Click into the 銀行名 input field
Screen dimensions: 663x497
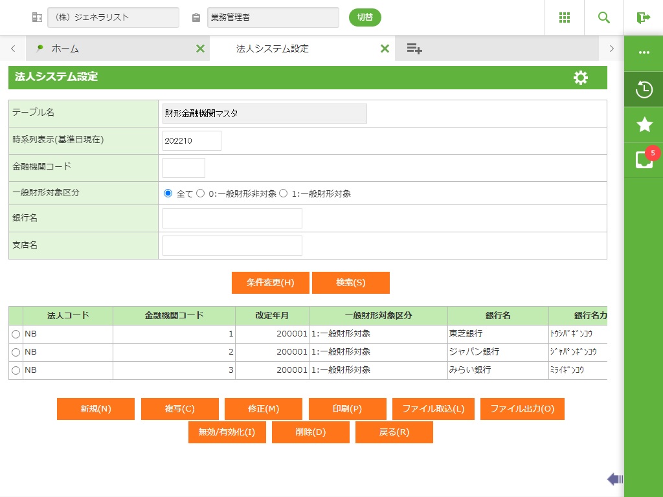232,219
